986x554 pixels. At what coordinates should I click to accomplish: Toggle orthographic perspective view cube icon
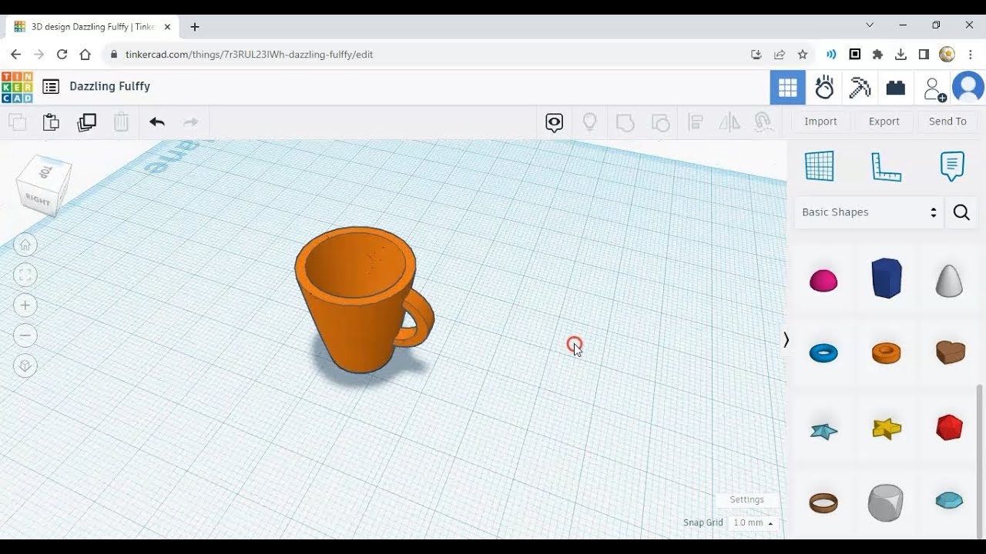pos(25,365)
